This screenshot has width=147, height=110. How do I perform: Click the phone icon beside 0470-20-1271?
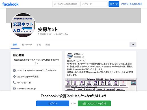(x=14, y=83)
